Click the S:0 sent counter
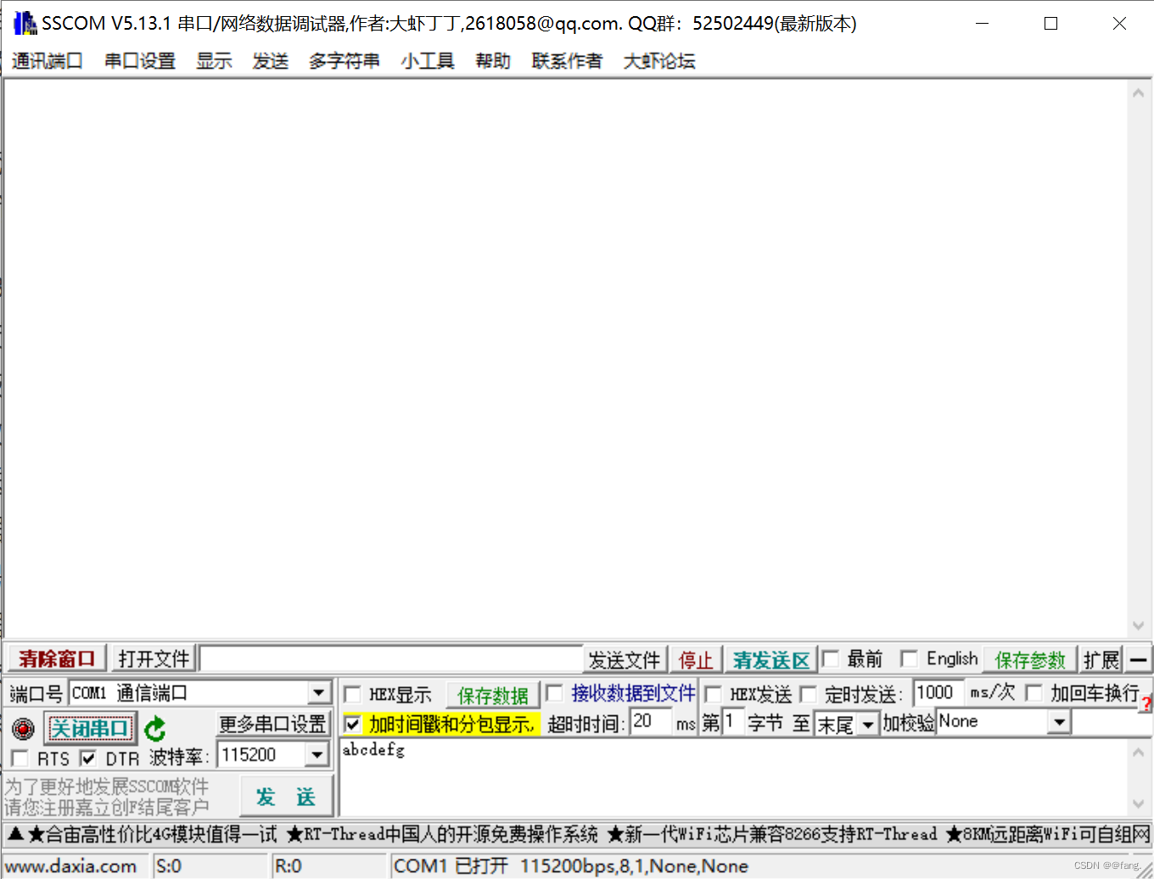 coord(169,866)
